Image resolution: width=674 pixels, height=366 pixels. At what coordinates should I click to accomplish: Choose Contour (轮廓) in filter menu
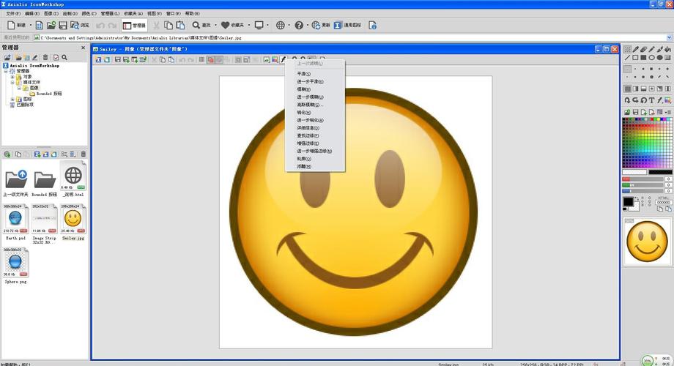point(314,159)
